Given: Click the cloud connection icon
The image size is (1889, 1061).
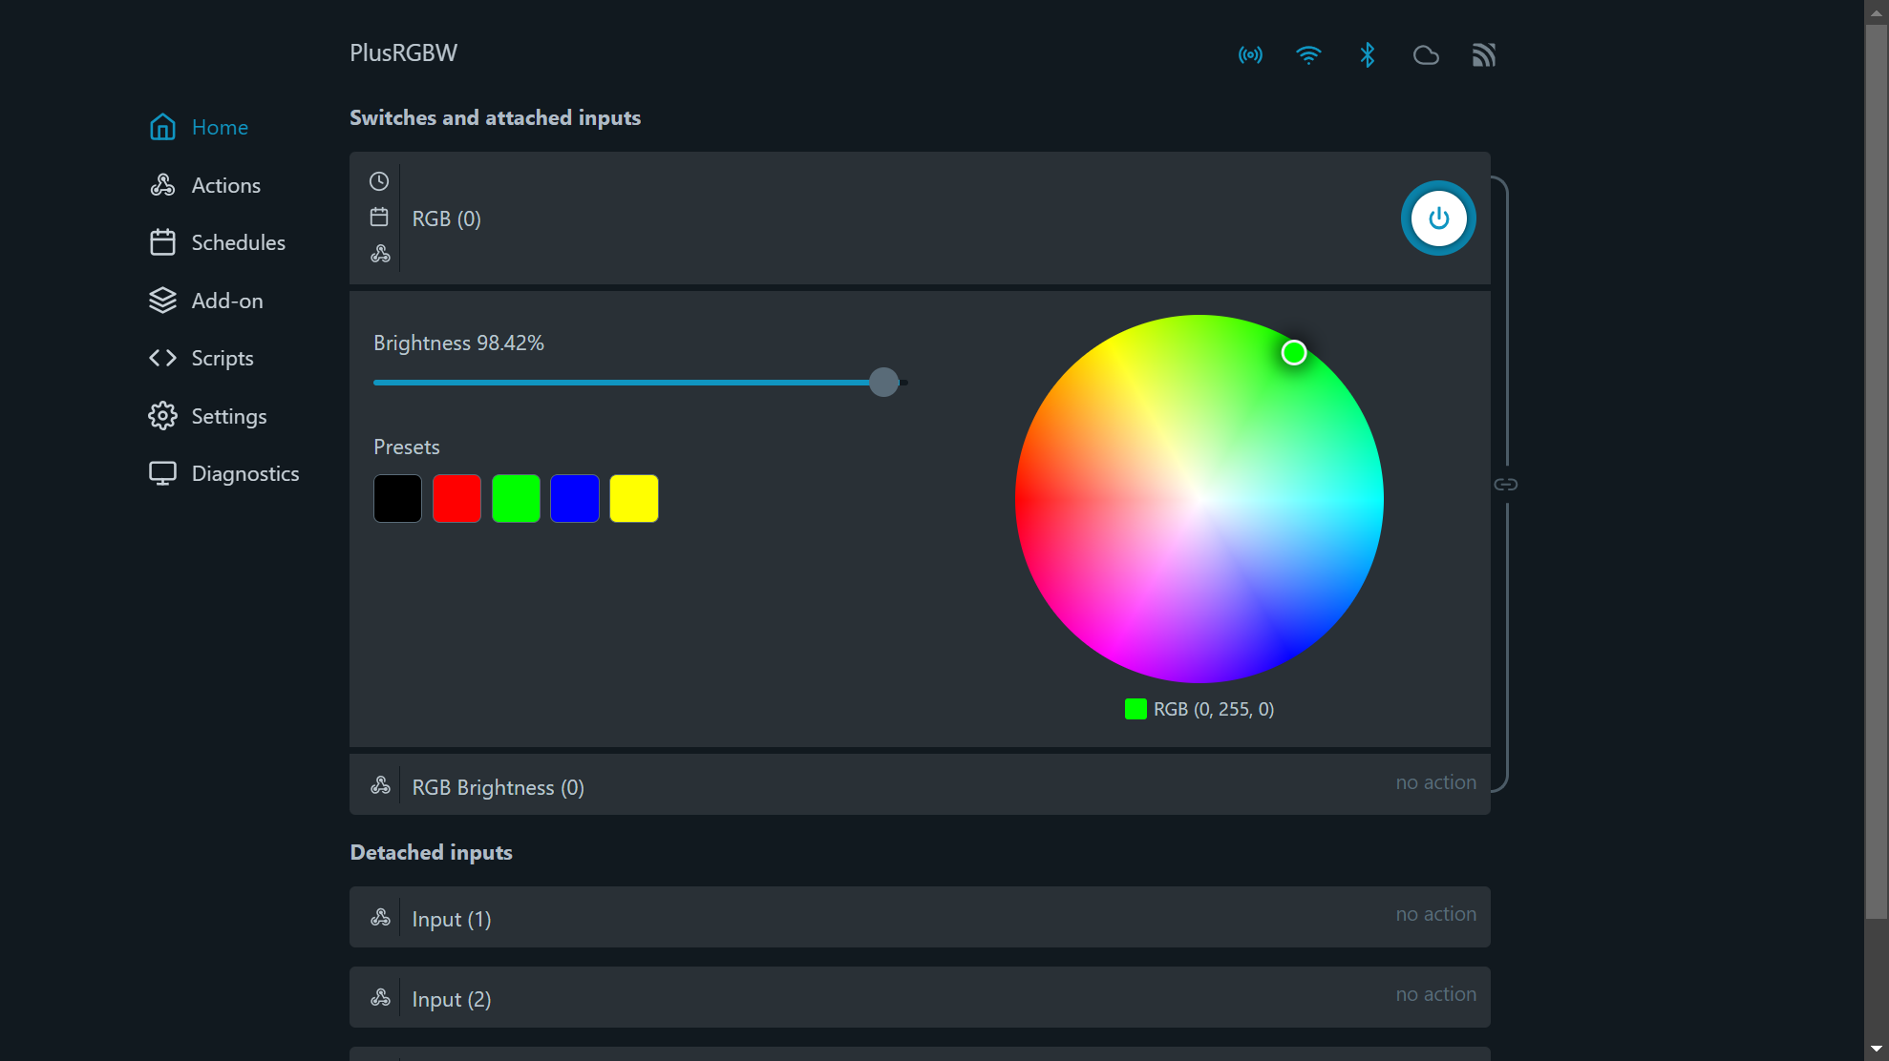Looking at the screenshot, I should click(x=1426, y=54).
